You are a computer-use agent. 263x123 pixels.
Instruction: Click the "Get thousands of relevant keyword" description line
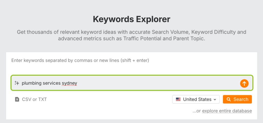131,32
